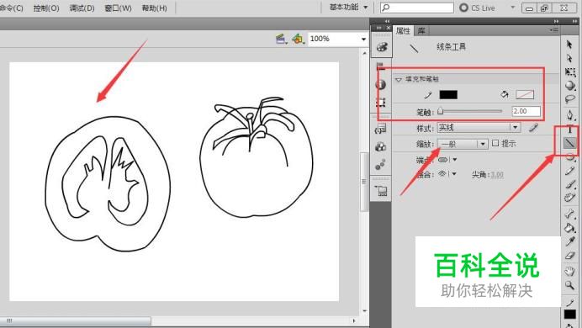This screenshot has height=328, width=582.
Task: Open the Color panel icon in the dock
Action: point(382,47)
